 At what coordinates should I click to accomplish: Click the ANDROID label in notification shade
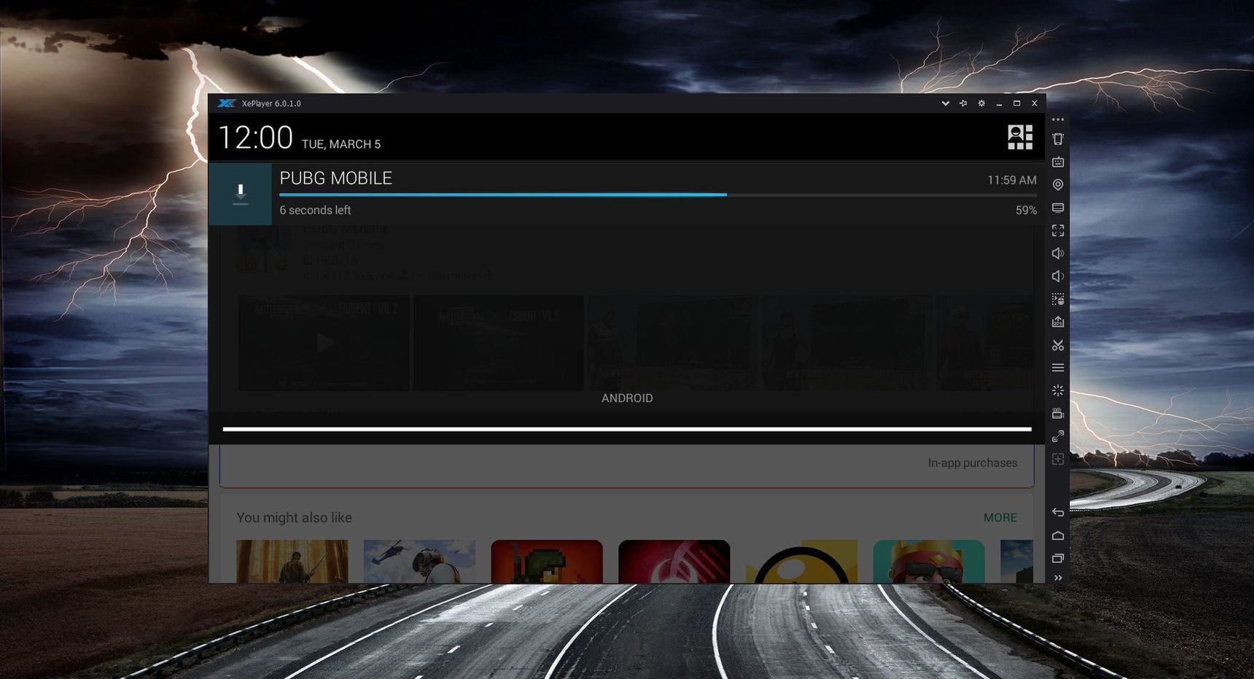pyautogui.click(x=627, y=398)
